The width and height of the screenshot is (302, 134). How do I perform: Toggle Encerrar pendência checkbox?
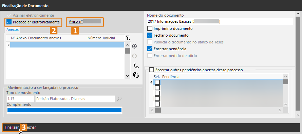150,49
